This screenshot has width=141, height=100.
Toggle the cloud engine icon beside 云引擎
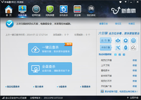tap(118, 41)
